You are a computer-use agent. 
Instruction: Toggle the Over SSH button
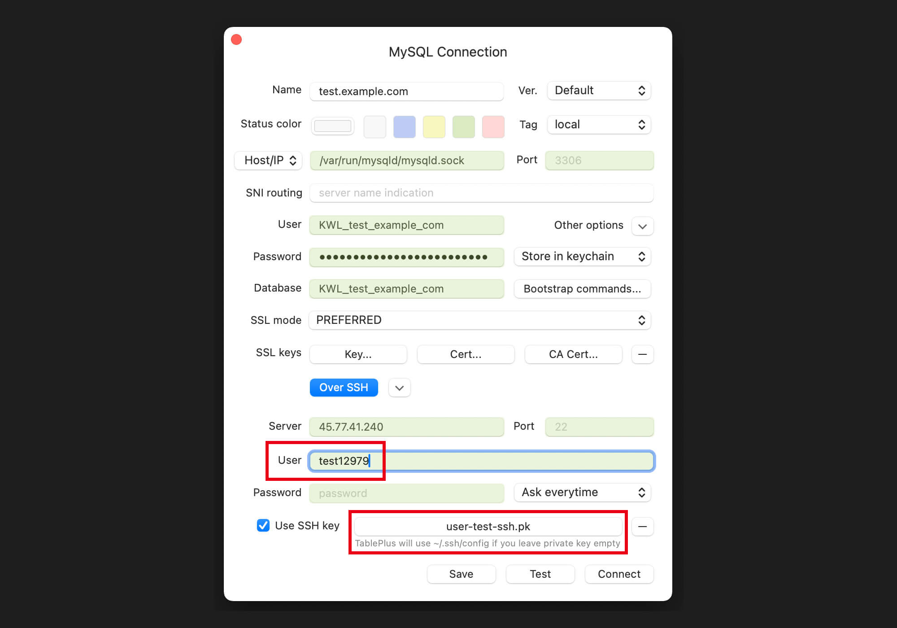[x=344, y=388]
